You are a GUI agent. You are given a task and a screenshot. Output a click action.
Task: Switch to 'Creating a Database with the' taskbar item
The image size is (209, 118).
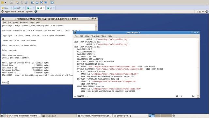click(x=23, y=116)
